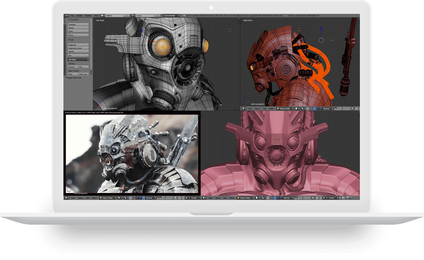Open Add menu in Right Ortho viewport
Image resolution: width=424 pixels, height=260 pixels.
(265, 109)
